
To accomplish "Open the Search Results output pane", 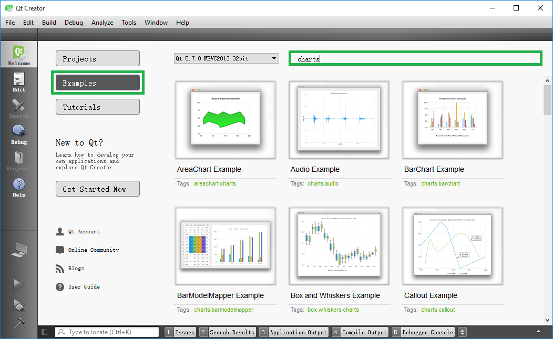I will tap(227, 332).
